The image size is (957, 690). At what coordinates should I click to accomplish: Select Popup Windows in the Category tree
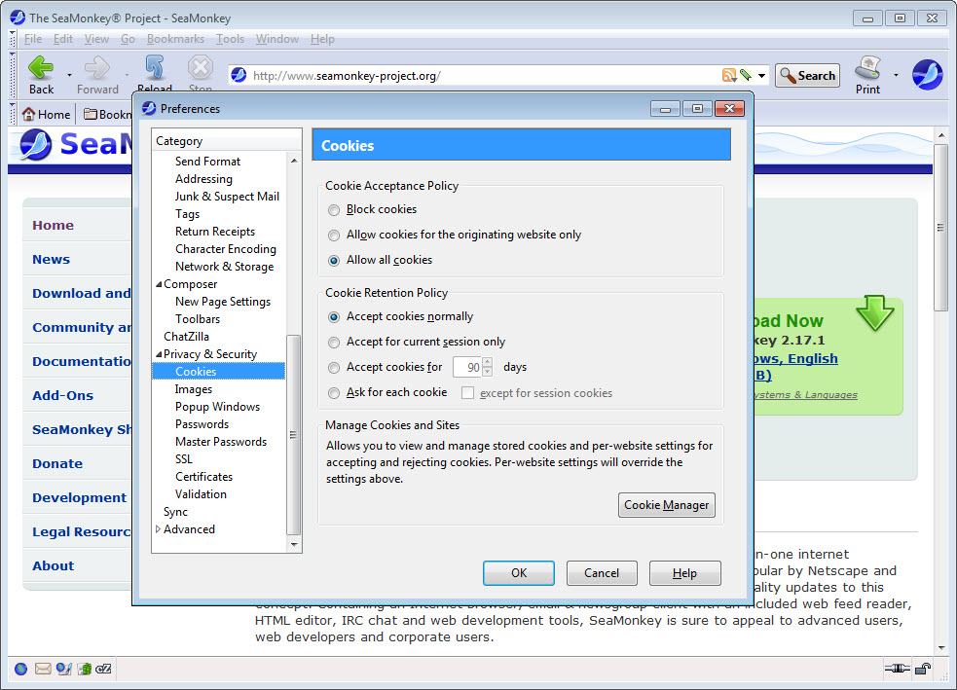pos(217,407)
